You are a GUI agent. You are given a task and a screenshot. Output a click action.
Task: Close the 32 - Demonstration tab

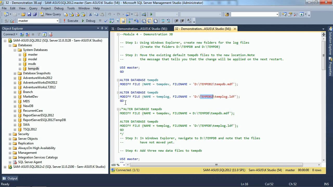(x=235, y=29)
